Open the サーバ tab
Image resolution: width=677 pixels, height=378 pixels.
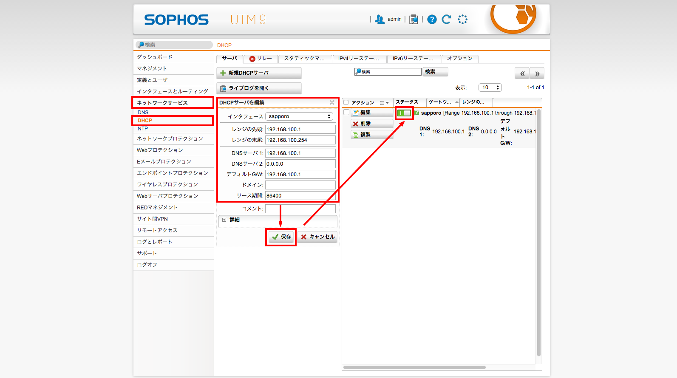[229, 59]
